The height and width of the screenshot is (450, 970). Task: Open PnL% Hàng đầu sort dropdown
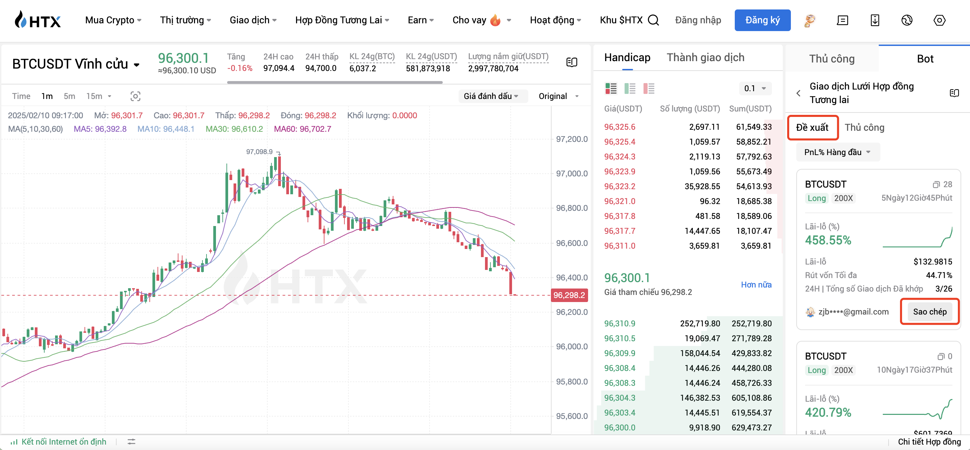pos(838,152)
